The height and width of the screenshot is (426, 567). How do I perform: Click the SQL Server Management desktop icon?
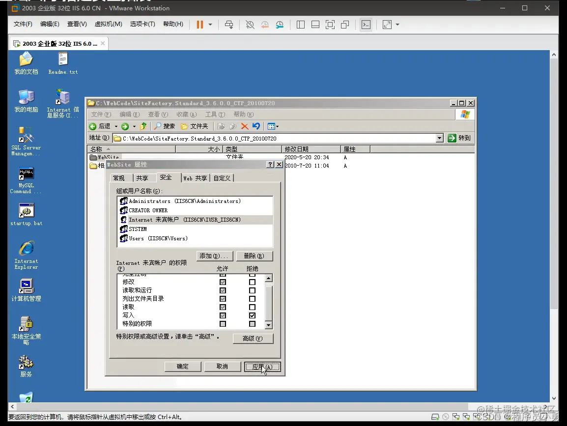(26, 142)
